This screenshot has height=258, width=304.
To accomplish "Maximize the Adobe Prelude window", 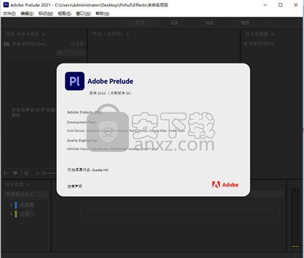I will (x=280, y=5).
